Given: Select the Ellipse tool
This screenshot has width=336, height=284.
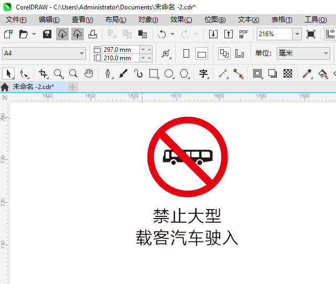Looking at the screenshot, I should point(169,73).
